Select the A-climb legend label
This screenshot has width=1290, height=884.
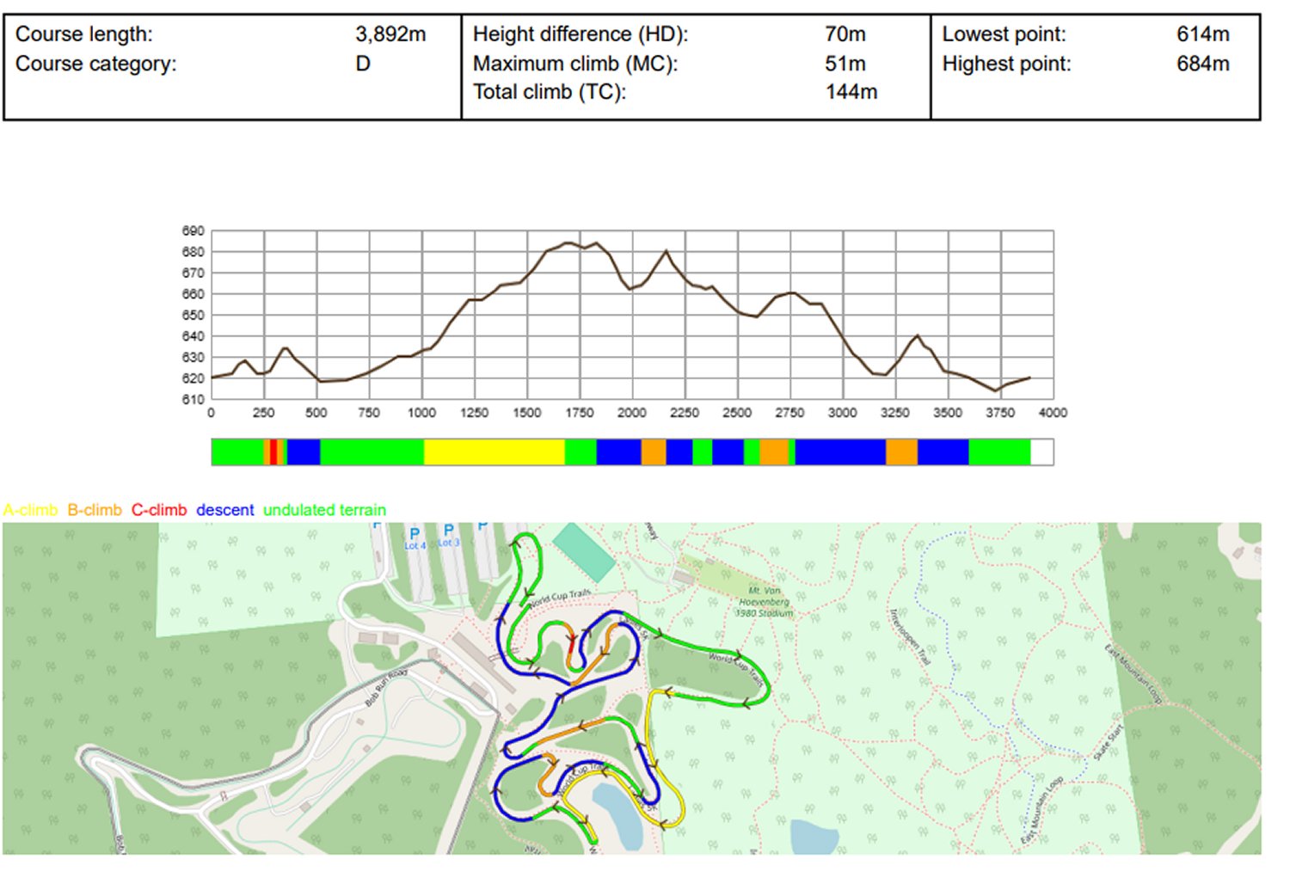(31, 510)
